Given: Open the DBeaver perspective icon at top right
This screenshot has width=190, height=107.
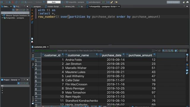Looking at the screenshot, I should (187, 2).
